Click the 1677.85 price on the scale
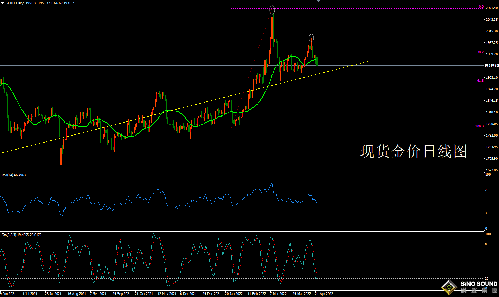The image size is (499, 297). coord(491,170)
